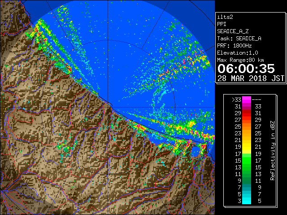Click the cyan bottom legend color swatch
The height and width of the screenshot is (215, 287).
(x=247, y=201)
